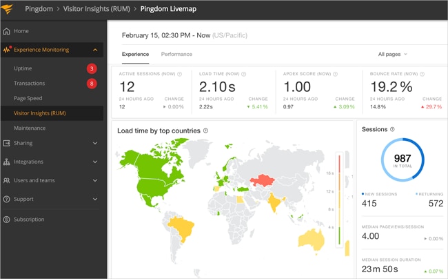Click the load time color scale legend

coord(339,200)
